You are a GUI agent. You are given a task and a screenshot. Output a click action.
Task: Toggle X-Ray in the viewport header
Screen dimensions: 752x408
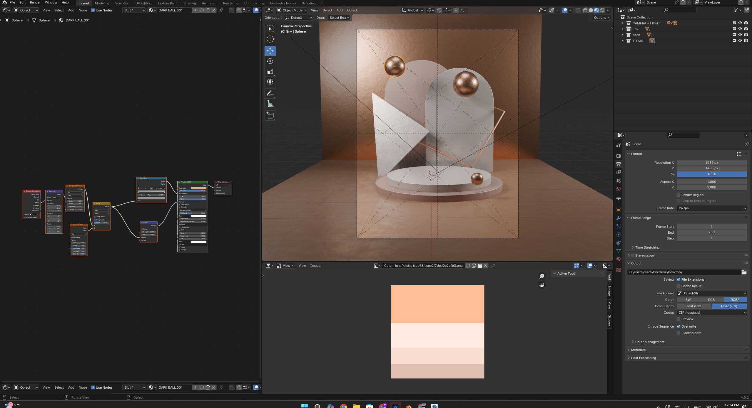578,10
